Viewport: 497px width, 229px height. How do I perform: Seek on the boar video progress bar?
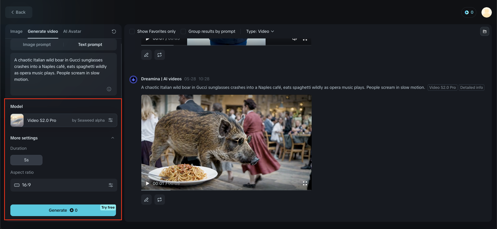tap(226, 190)
